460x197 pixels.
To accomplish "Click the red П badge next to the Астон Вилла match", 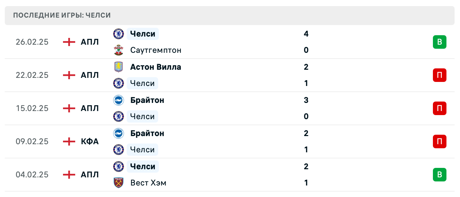I will click(x=440, y=75).
